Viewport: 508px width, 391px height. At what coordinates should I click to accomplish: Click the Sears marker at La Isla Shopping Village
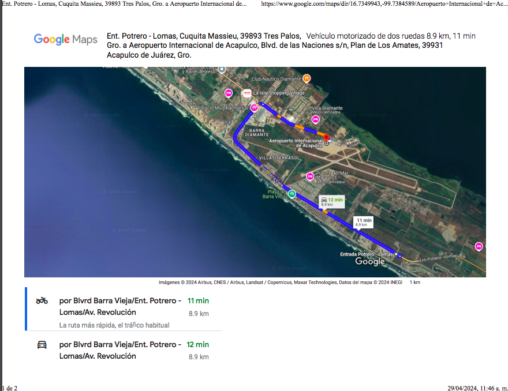pyautogui.click(x=247, y=93)
